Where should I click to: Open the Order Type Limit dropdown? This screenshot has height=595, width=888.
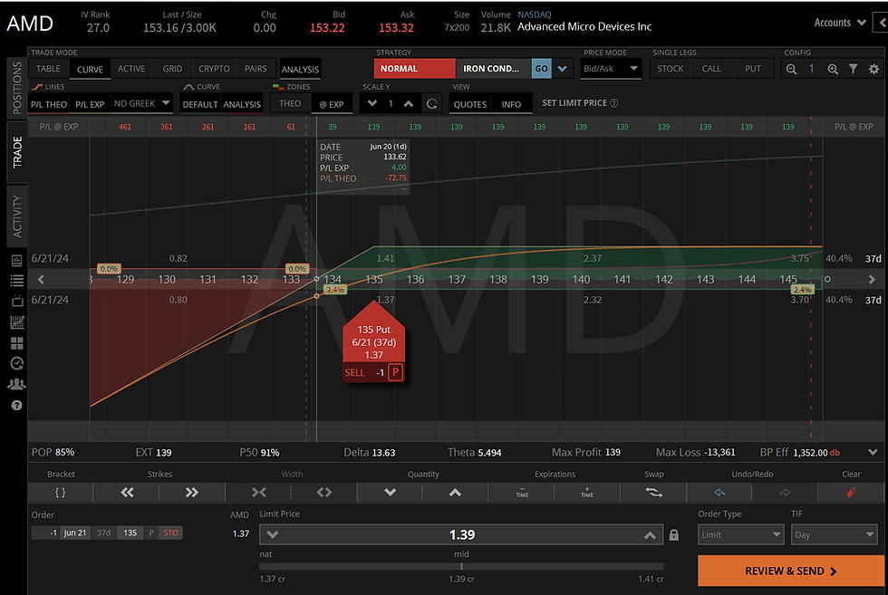(x=740, y=534)
